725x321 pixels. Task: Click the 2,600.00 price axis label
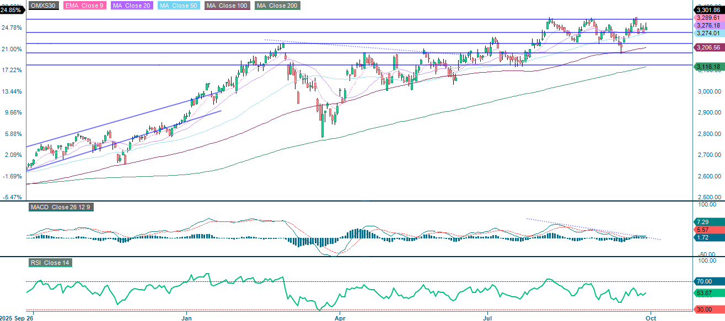(x=710, y=176)
